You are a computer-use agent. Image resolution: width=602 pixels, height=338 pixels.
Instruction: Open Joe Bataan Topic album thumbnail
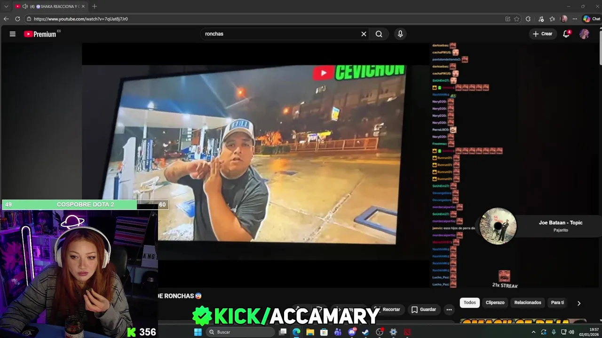pos(498,226)
